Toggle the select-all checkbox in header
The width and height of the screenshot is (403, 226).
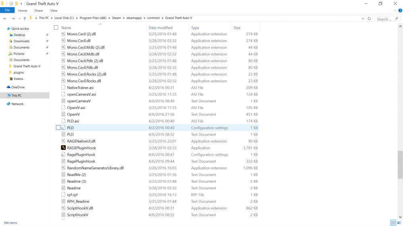click(x=56, y=27)
